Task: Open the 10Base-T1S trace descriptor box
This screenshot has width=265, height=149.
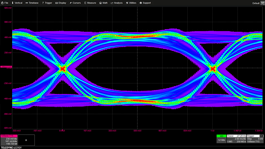Action: pos(9,140)
